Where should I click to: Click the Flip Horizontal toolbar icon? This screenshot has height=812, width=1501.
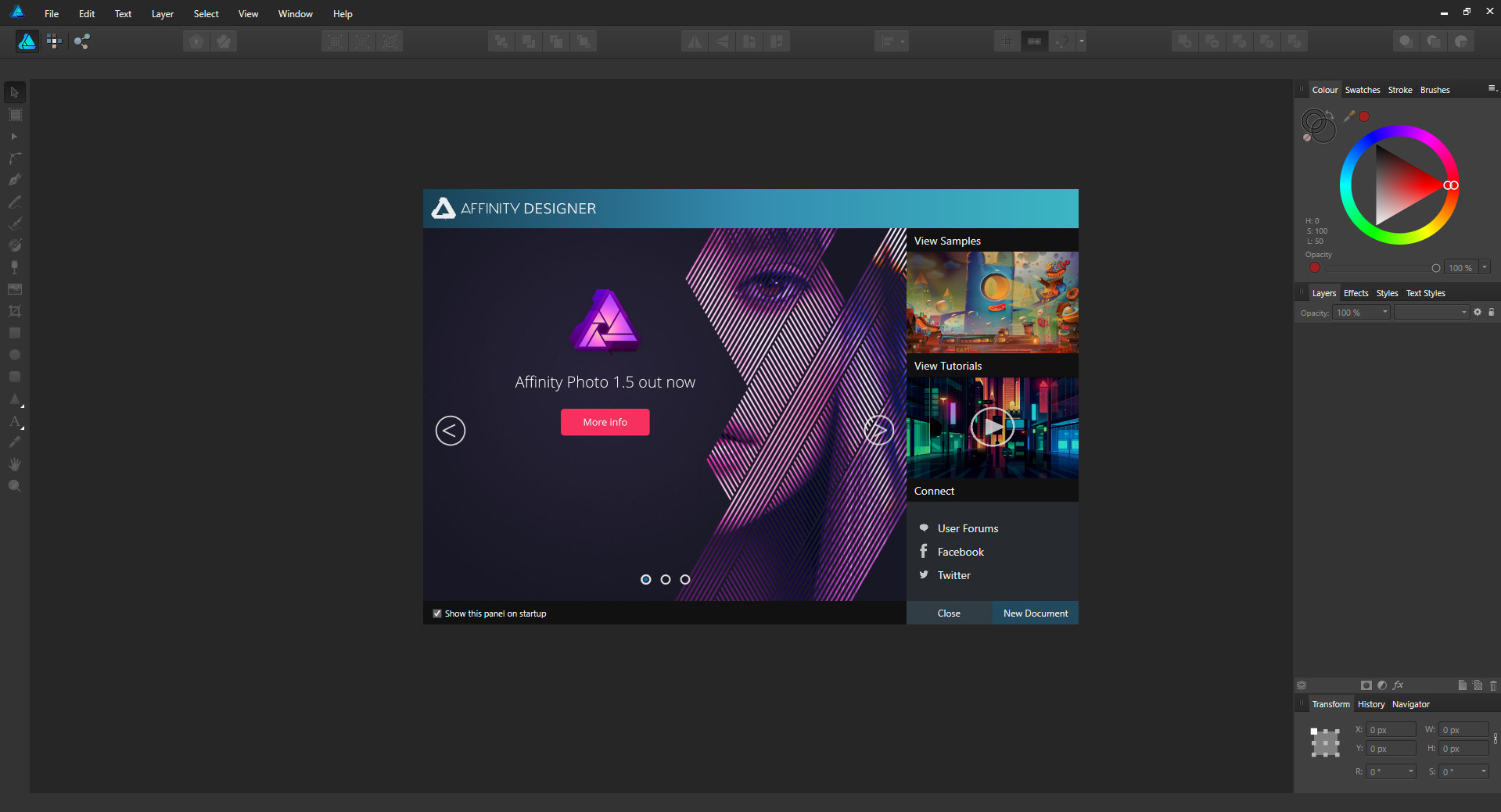tap(695, 41)
